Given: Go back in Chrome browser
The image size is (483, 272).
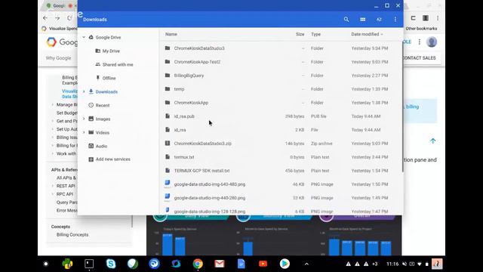Looking at the screenshot, I should click(45, 18).
